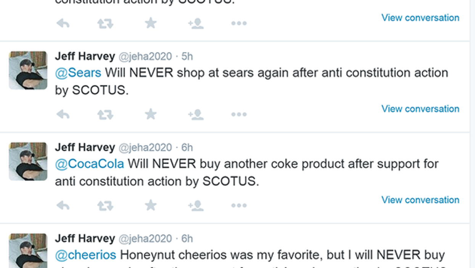Image resolution: width=475 pixels, height=268 pixels.
Task: Open the @CocaCola mention link
Action: coord(89,163)
